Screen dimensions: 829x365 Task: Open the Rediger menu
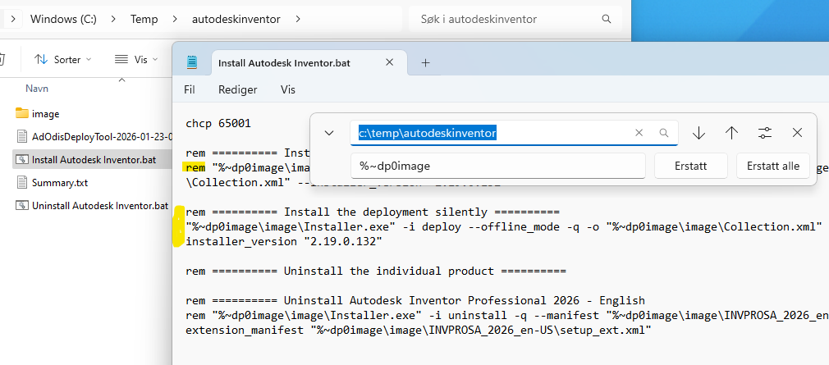[237, 89]
